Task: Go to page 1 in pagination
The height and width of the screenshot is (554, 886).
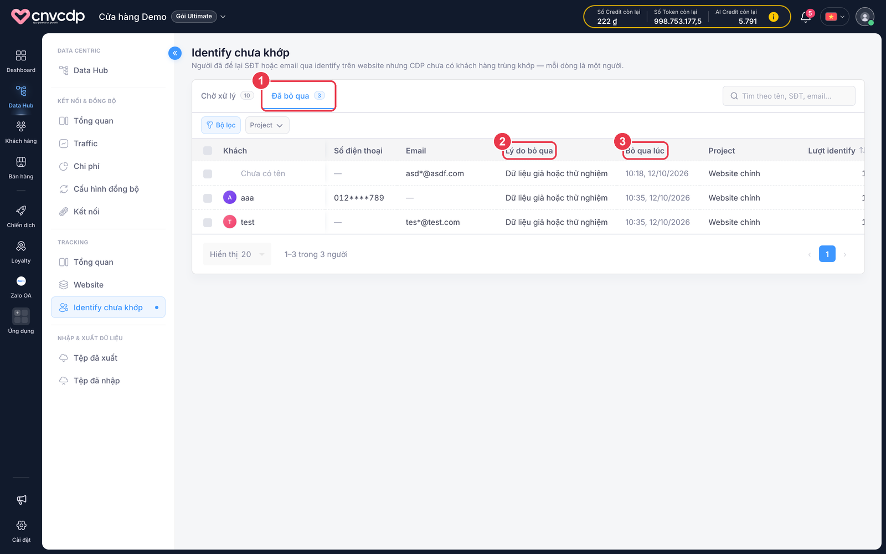Action: 827,254
